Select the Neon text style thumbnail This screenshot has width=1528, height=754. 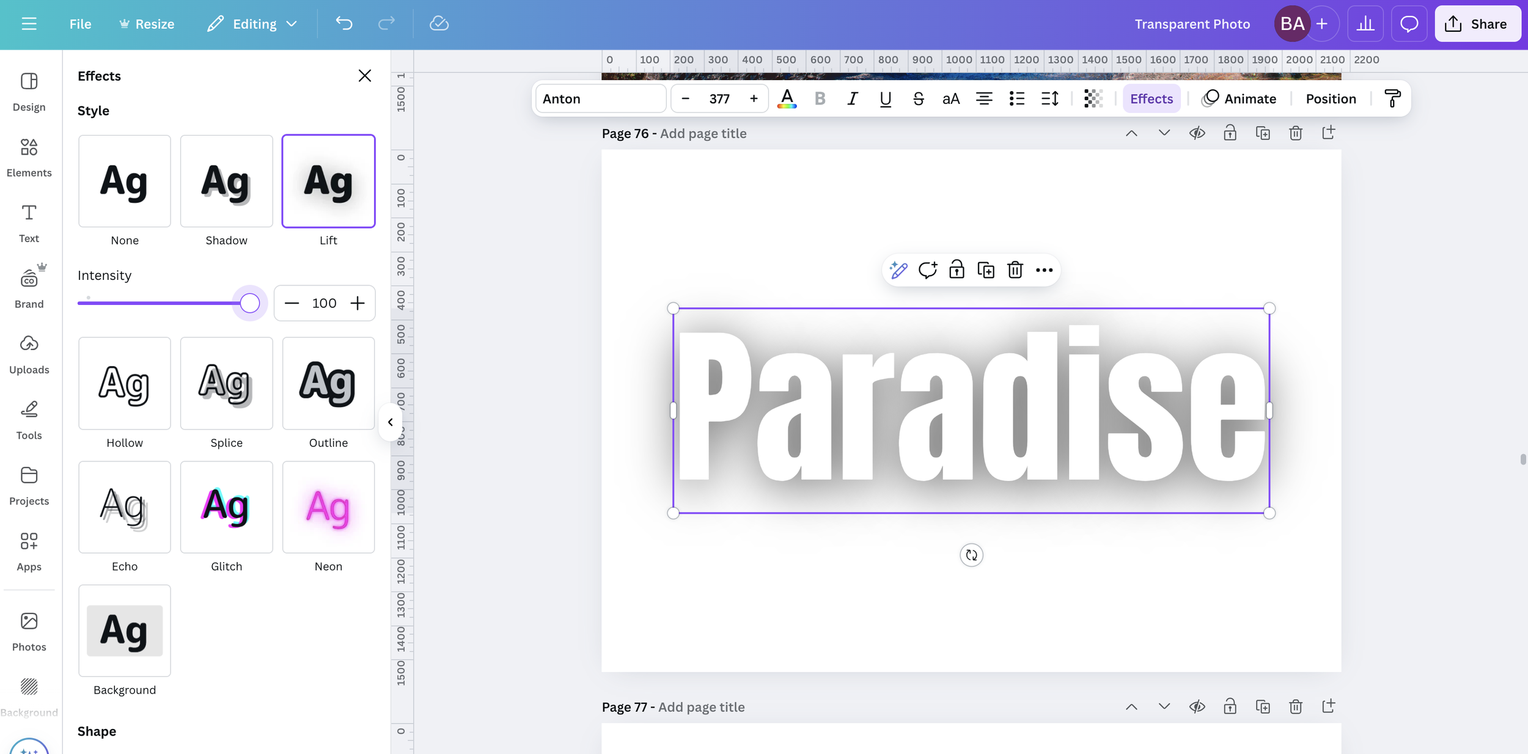(x=328, y=507)
